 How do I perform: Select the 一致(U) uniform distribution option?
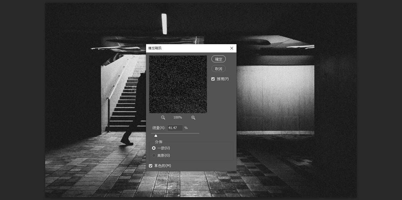pyautogui.click(x=154, y=148)
